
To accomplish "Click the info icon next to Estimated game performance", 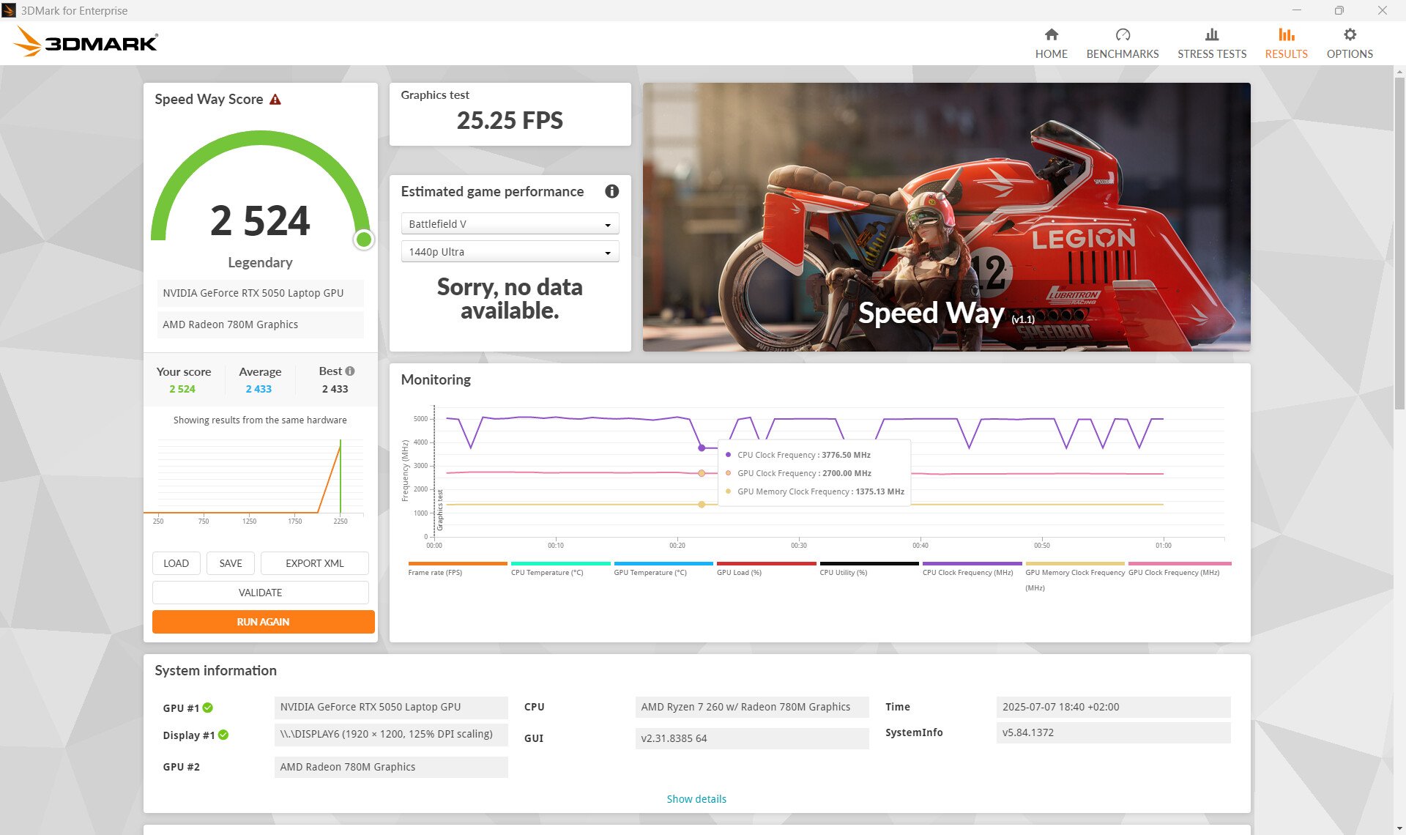I will click(612, 192).
